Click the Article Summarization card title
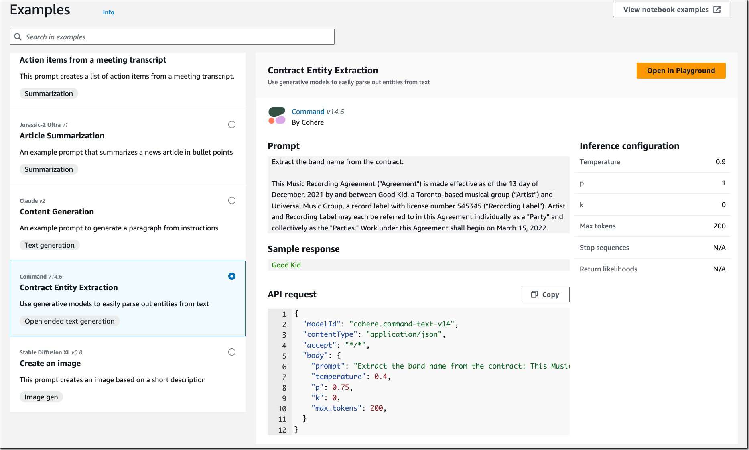 pos(62,136)
